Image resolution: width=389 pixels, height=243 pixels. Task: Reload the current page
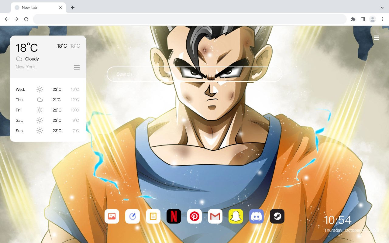pyautogui.click(x=26, y=19)
